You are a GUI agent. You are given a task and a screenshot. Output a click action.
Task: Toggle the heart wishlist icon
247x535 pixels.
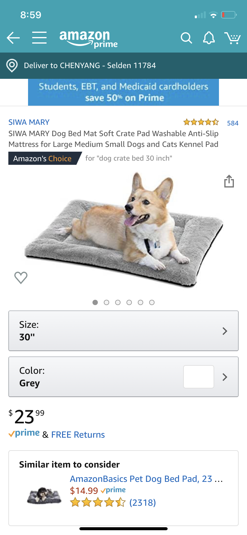(x=21, y=278)
